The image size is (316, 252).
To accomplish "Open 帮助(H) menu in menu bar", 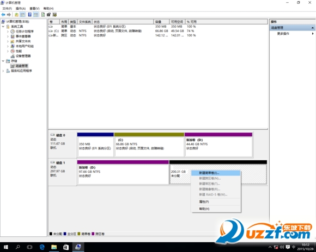I will point(48,9).
